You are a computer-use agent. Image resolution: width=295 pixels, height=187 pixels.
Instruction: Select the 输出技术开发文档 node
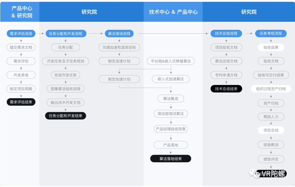click(x=66, y=103)
